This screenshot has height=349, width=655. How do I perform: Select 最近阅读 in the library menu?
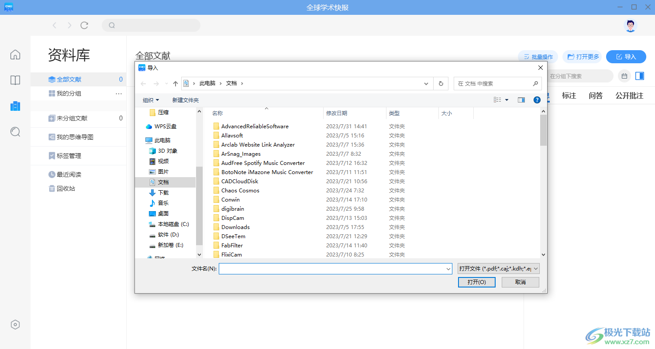click(x=69, y=174)
